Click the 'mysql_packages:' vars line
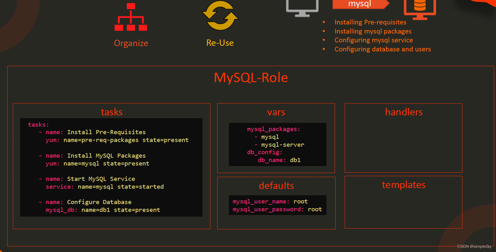 274,129
